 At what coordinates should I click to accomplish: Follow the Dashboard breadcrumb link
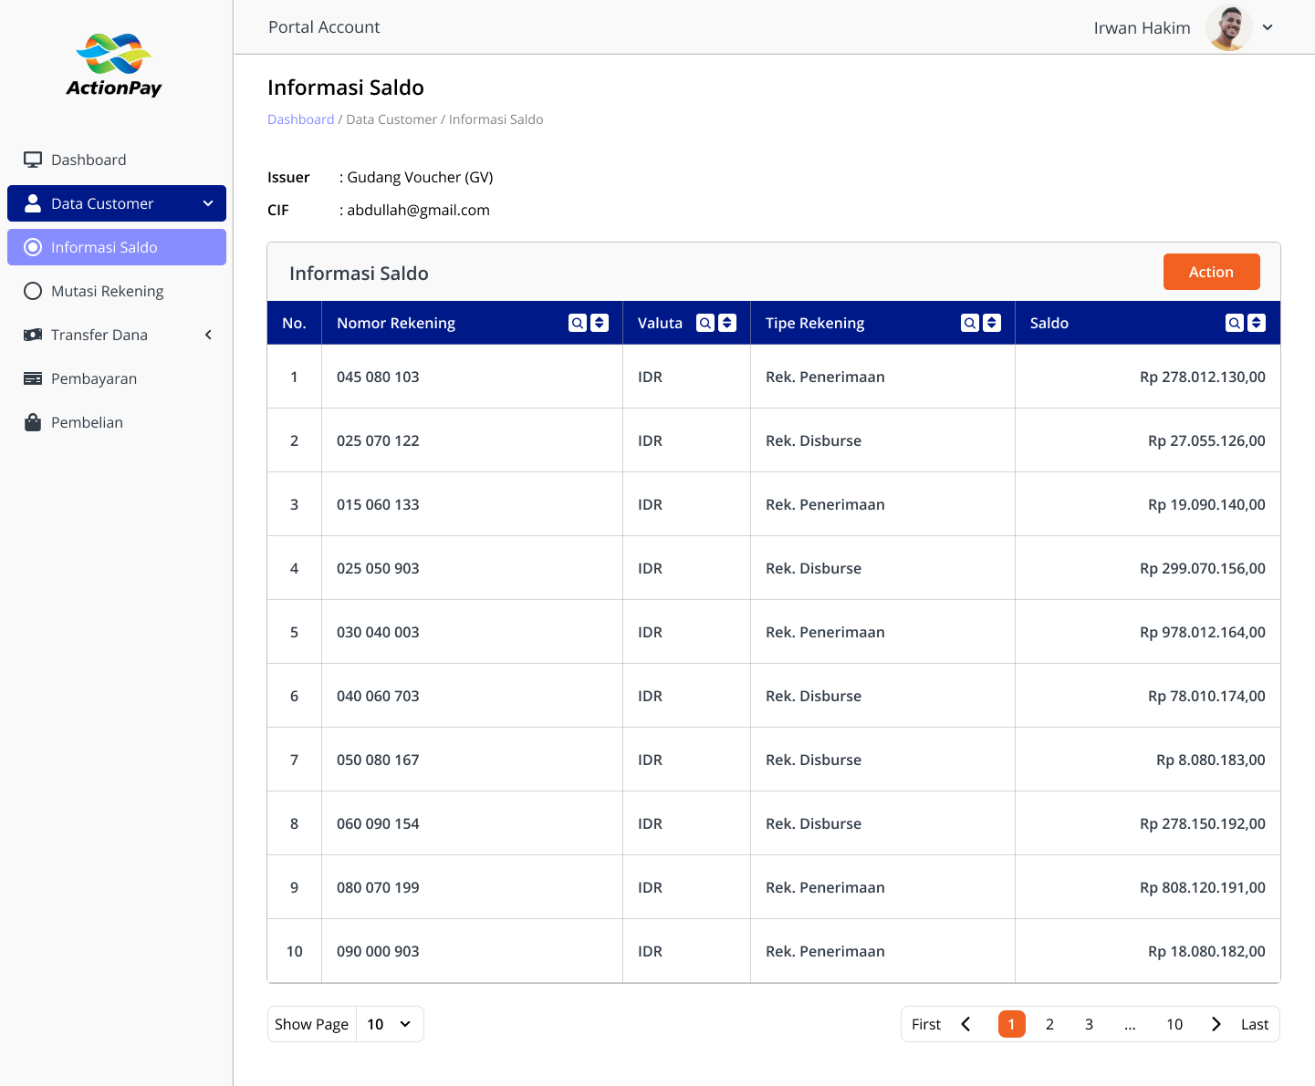click(300, 119)
